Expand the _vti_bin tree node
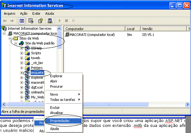191x133 pixels. (x=22, y=63)
